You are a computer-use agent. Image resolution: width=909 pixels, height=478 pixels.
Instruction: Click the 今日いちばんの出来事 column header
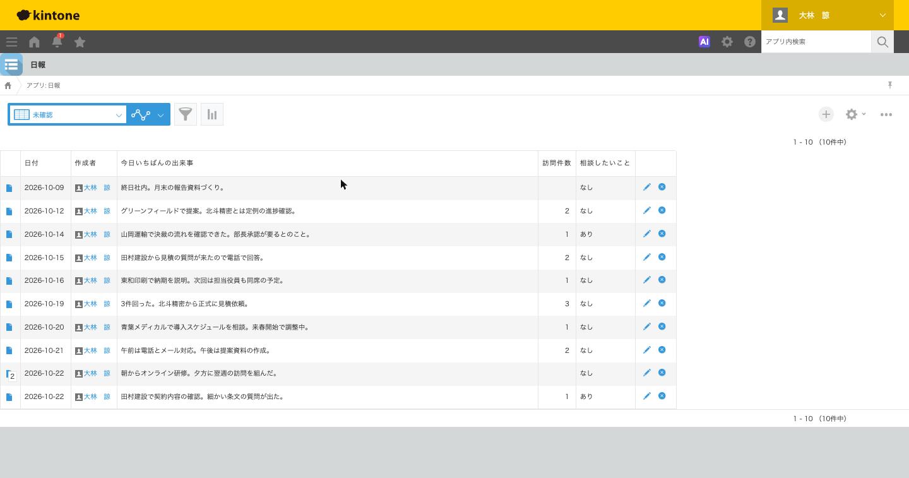tap(328, 163)
